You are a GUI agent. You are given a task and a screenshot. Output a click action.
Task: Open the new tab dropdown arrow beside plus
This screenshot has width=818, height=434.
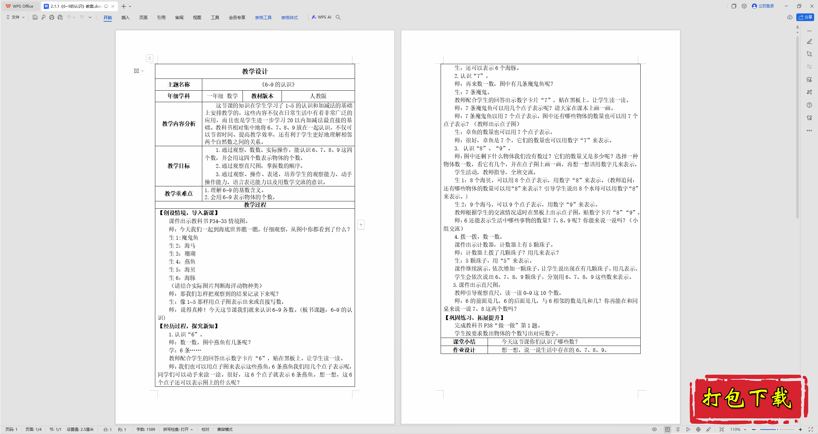[x=130, y=6]
